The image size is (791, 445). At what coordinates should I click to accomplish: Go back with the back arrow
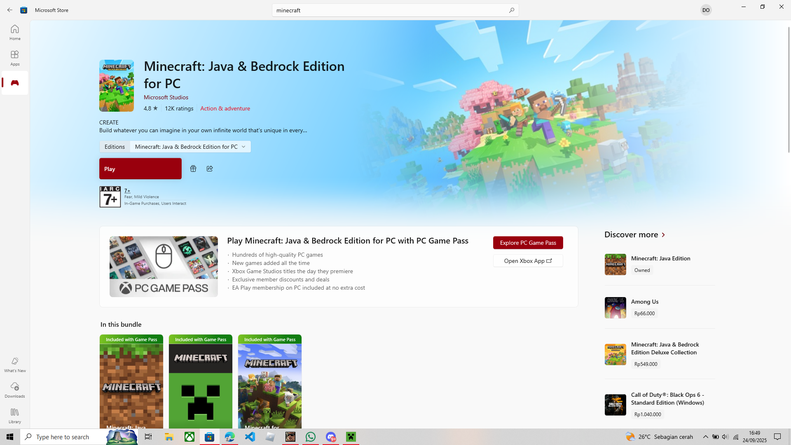click(x=10, y=10)
